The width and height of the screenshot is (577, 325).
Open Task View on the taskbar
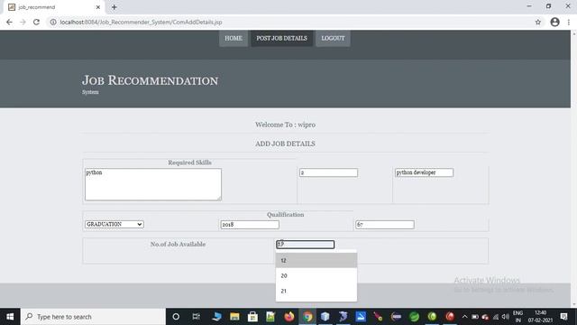[x=196, y=317]
